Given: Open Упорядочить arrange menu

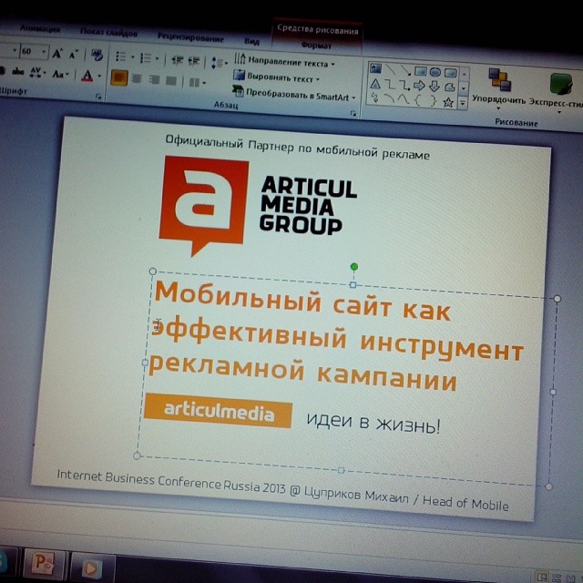Looking at the screenshot, I should [x=499, y=87].
